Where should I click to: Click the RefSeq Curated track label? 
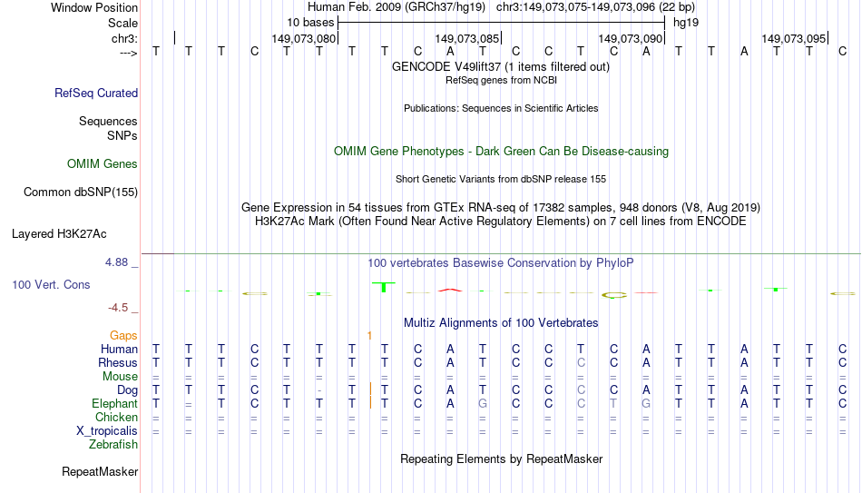pos(95,93)
